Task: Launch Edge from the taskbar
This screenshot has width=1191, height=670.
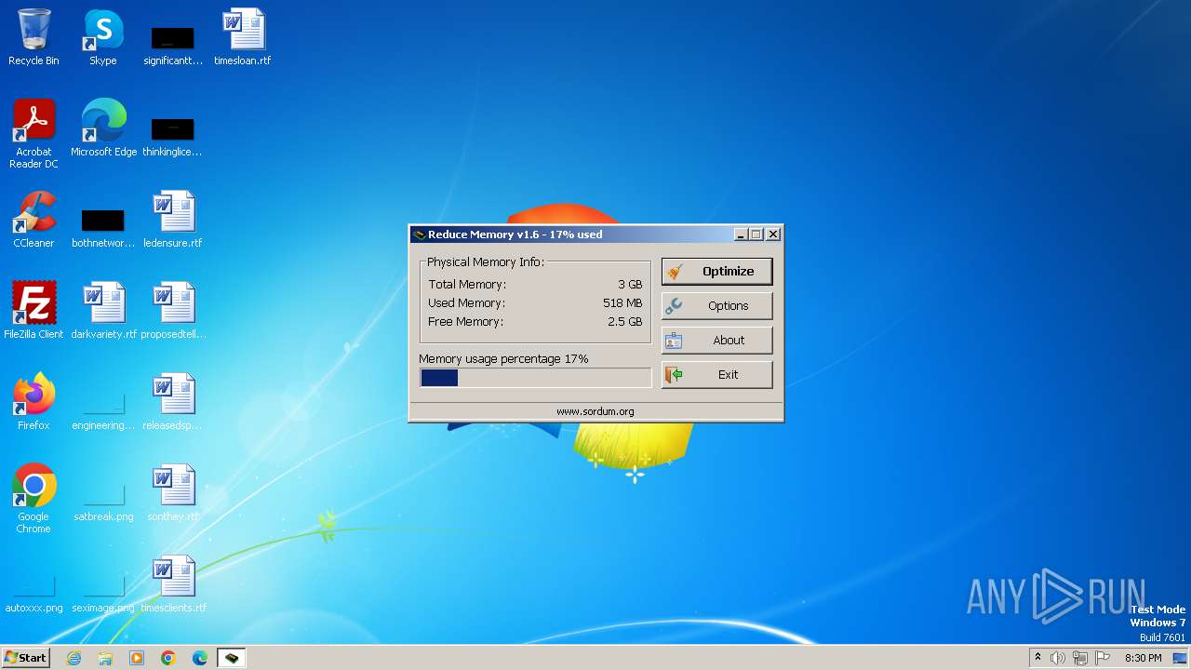Action: click(x=200, y=658)
